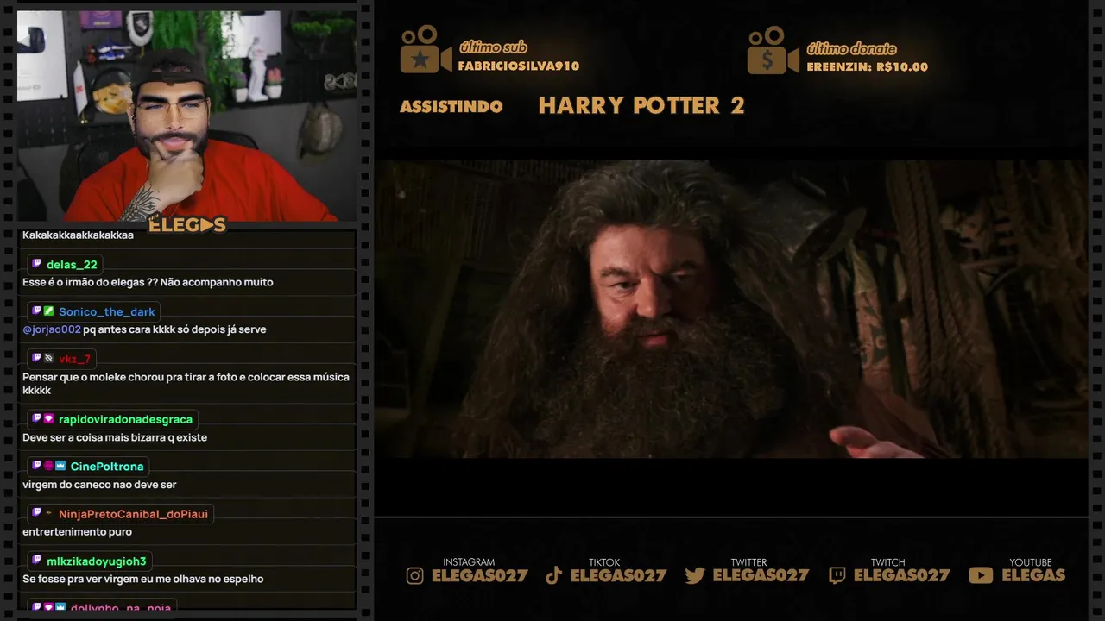Click the Twitch logo icon in footer

tap(837, 575)
